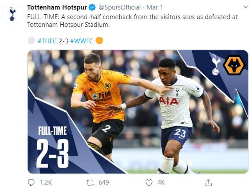The width and height of the screenshot is (252, 188).
Task: Click the Wolves crest in image
Action: click(234, 65)
